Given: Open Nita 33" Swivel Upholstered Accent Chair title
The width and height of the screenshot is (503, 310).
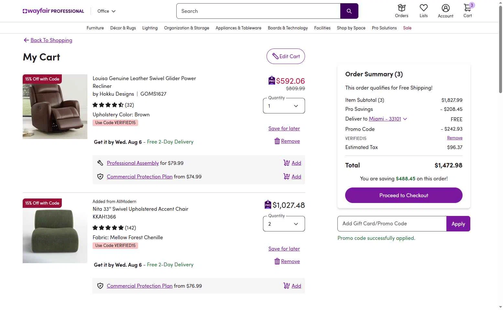Looking at the screenshot, I should (140, 209).
